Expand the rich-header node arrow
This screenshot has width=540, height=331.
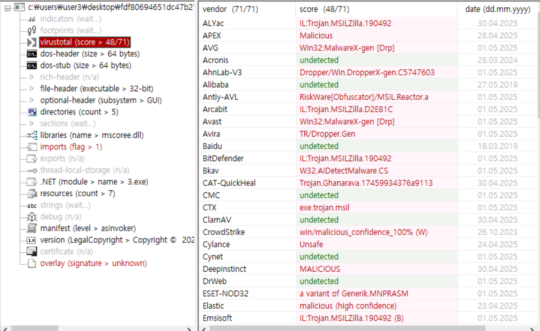(32, 77)
